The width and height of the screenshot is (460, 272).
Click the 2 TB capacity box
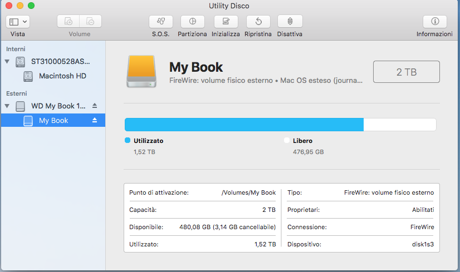click(x=407, y=72)
